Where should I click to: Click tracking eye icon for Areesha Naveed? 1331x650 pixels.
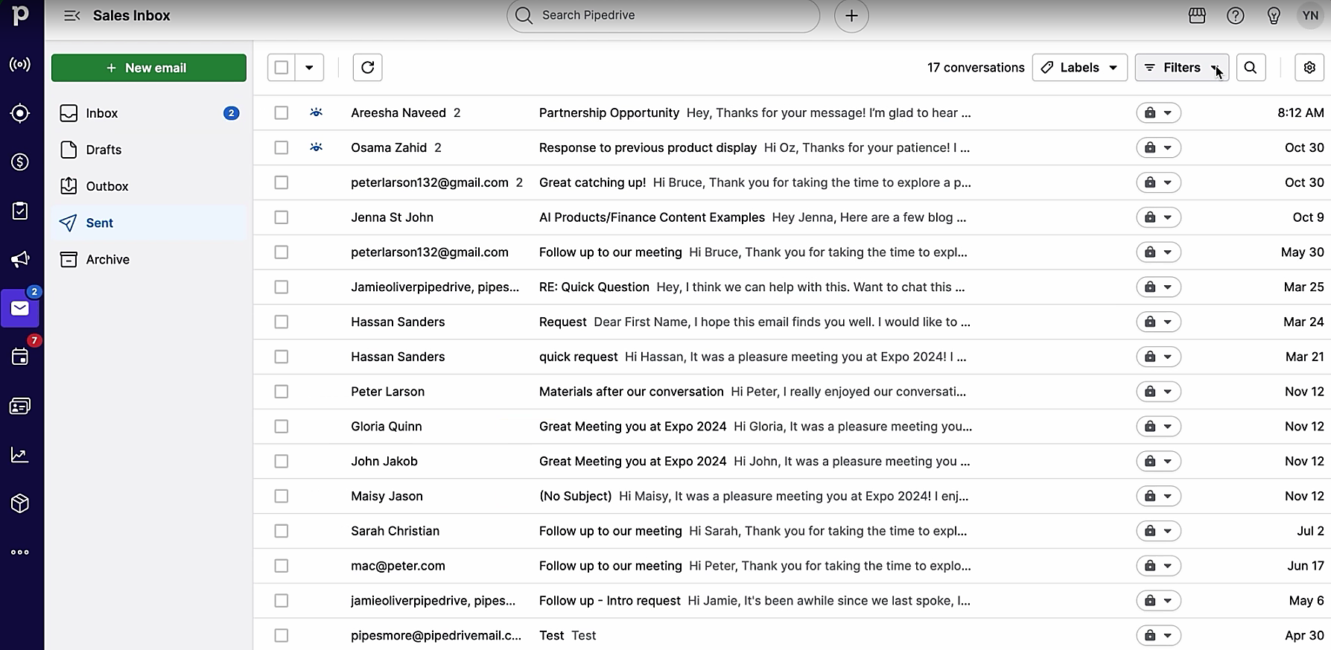317,112
